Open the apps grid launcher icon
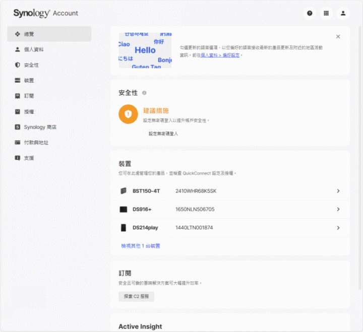The width and height of the screenshot is (363, 332). tap(326, 13)
